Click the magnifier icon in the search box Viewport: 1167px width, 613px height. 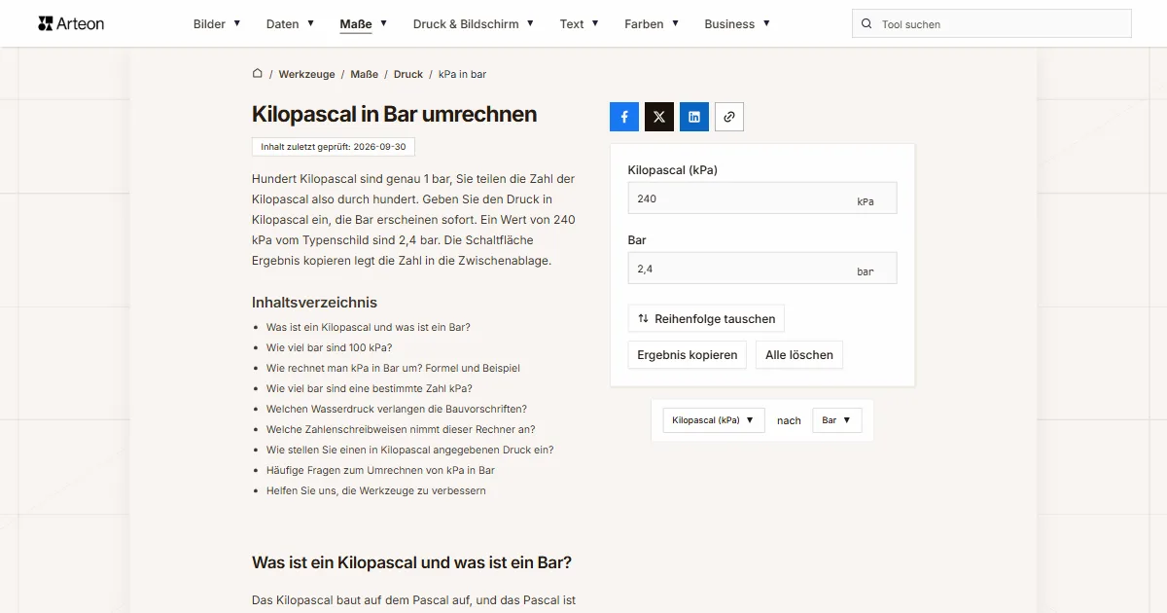(x=866, y=24)
